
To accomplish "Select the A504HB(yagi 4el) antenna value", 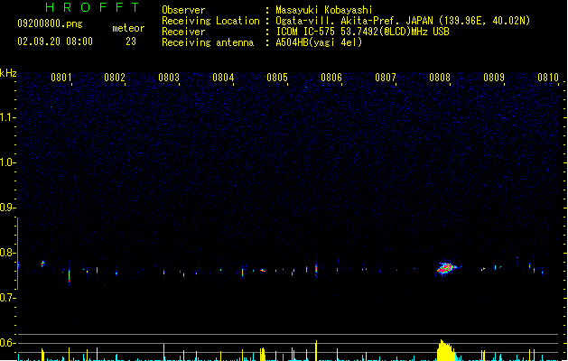I will point(319,42).
